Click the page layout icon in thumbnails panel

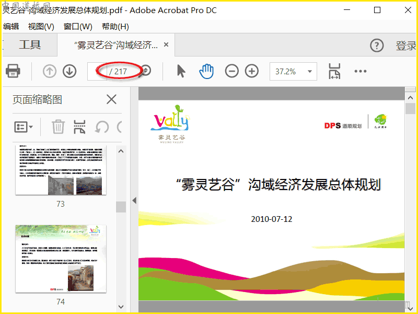79,127
